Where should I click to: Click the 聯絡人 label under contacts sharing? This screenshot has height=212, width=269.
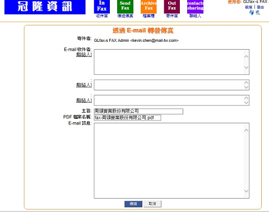(x=195, y=16)
